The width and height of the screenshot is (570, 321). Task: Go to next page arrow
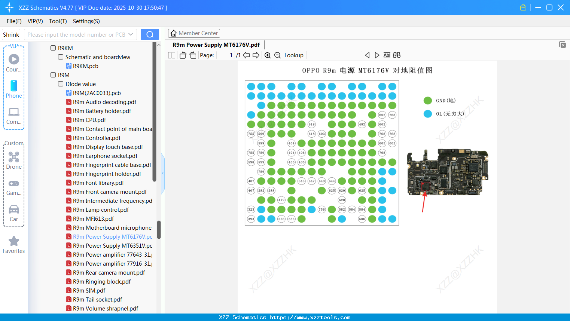click(256, 55)
